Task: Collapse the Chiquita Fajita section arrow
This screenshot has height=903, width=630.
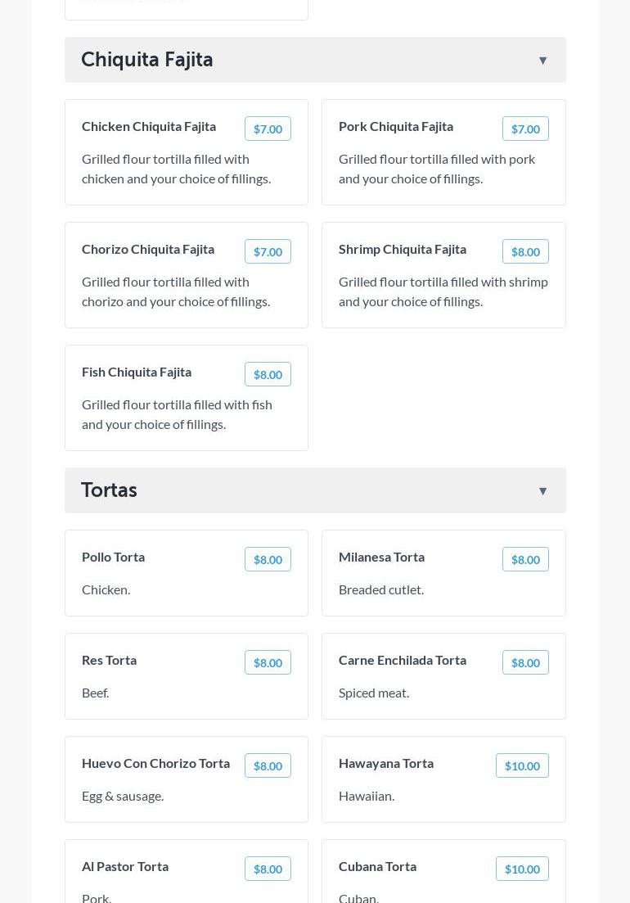Action: pos(542,61)
